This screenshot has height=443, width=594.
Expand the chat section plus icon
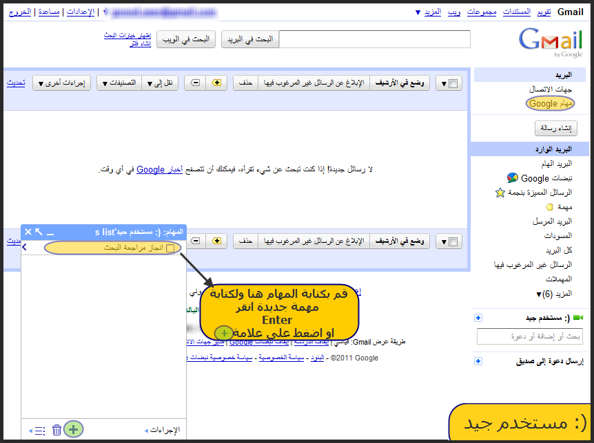pyautogui.click(x=478, y=318)
